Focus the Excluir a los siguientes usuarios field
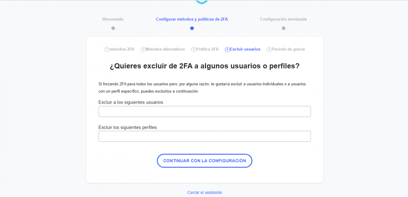The image size is (408, 197). (x=204, y=111)
